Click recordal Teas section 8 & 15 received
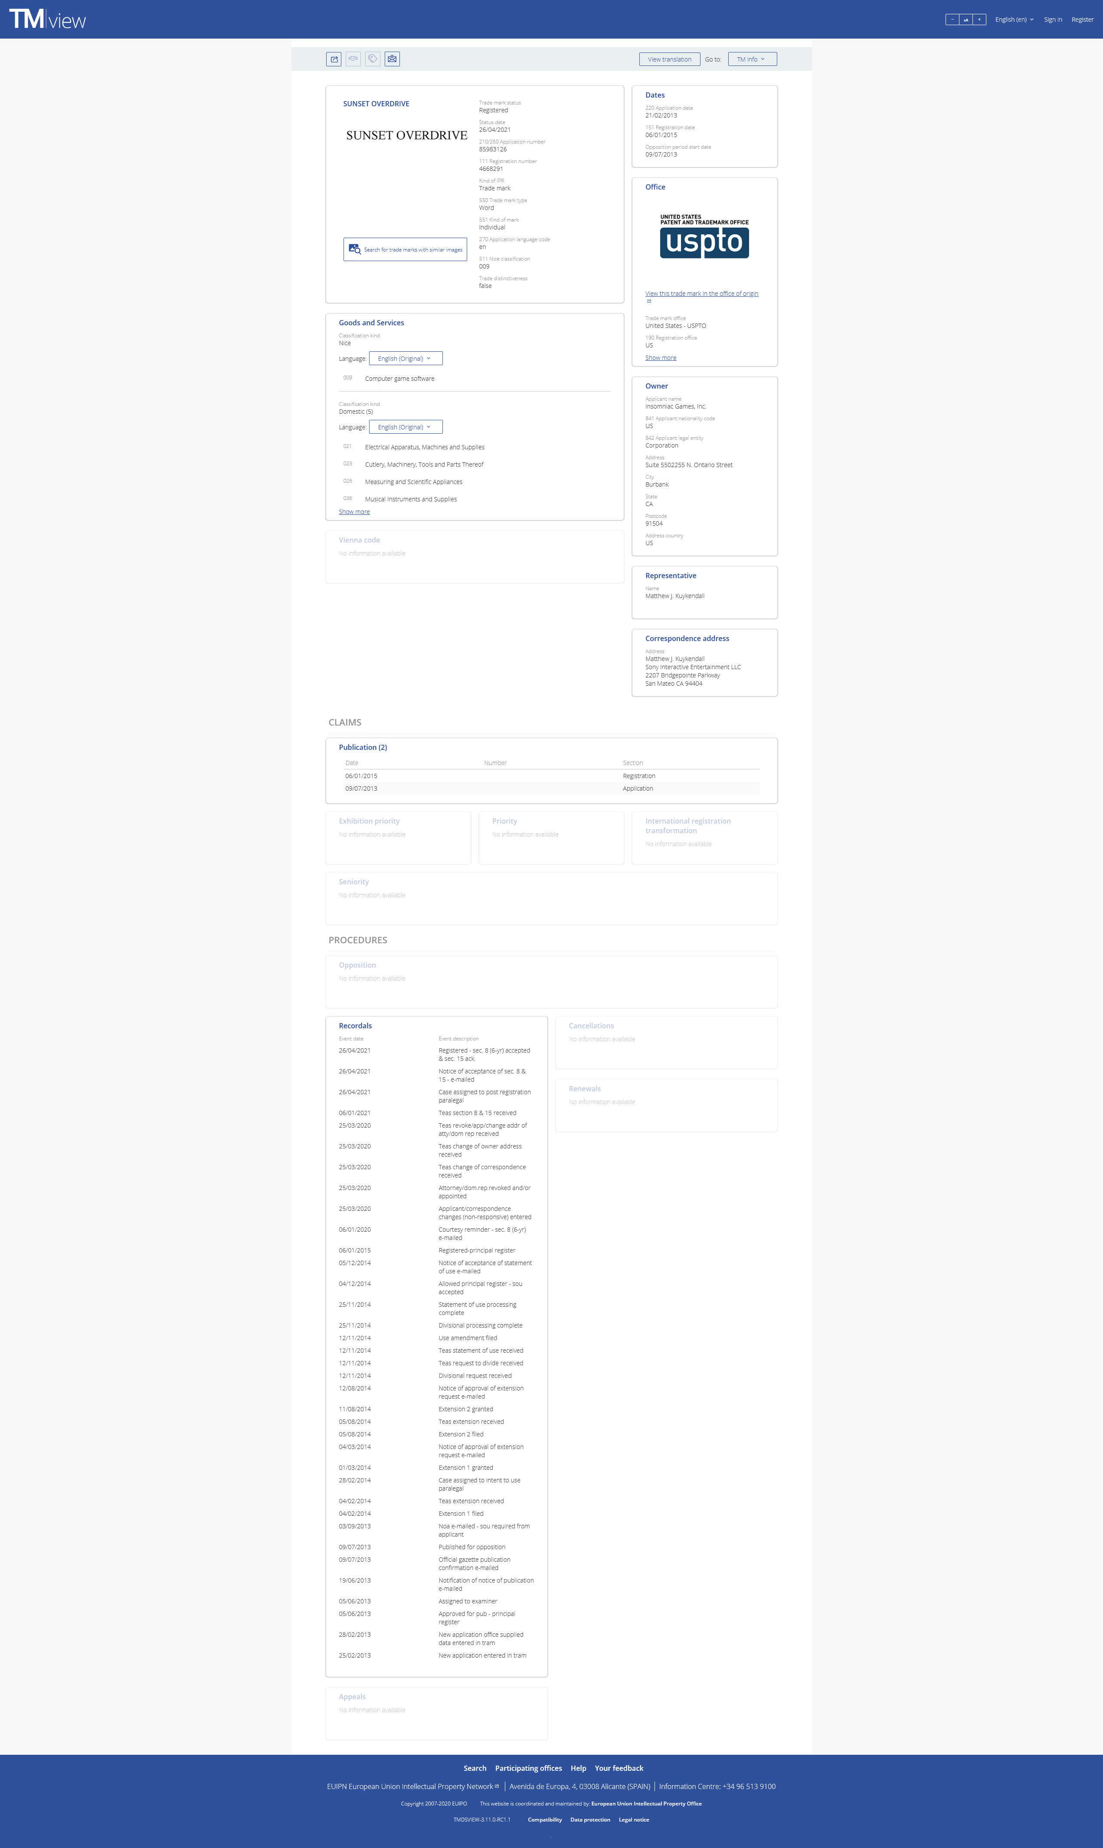The width and height of the screenshot is (1103, 1848). (477, 1113)
